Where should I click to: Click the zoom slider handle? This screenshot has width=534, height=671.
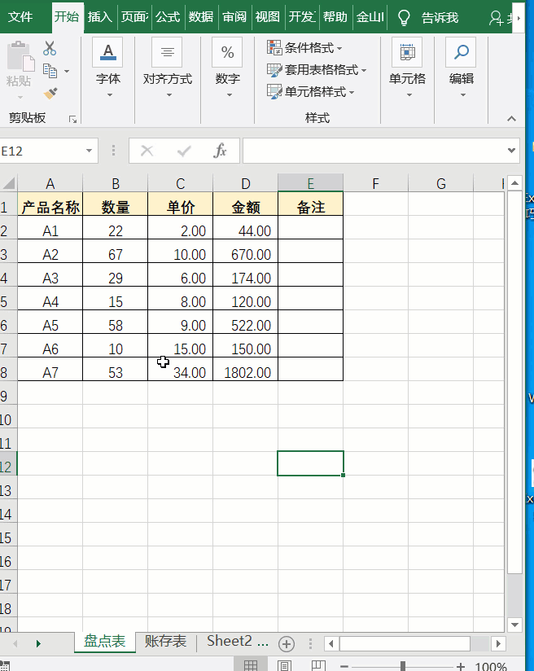(x=403, y=666)
